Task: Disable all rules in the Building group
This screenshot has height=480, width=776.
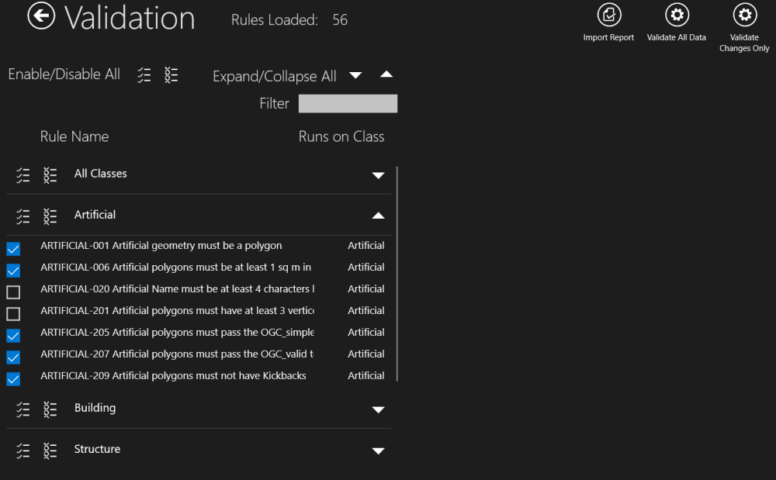Action: pyautogui.click(x=50, y=409)
